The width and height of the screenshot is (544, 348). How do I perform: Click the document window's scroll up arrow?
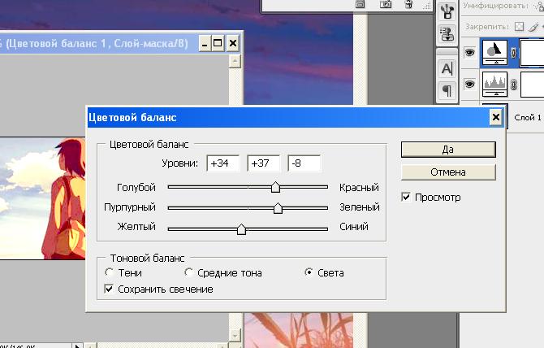tap(235, 62)
